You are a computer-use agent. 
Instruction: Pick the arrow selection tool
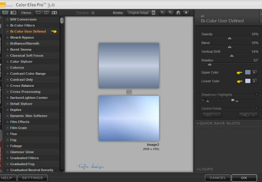pos(162,13)
